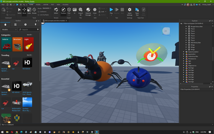
Task: Click See All next to Trending
Action: pyautogui.click(x=29, y=55)
